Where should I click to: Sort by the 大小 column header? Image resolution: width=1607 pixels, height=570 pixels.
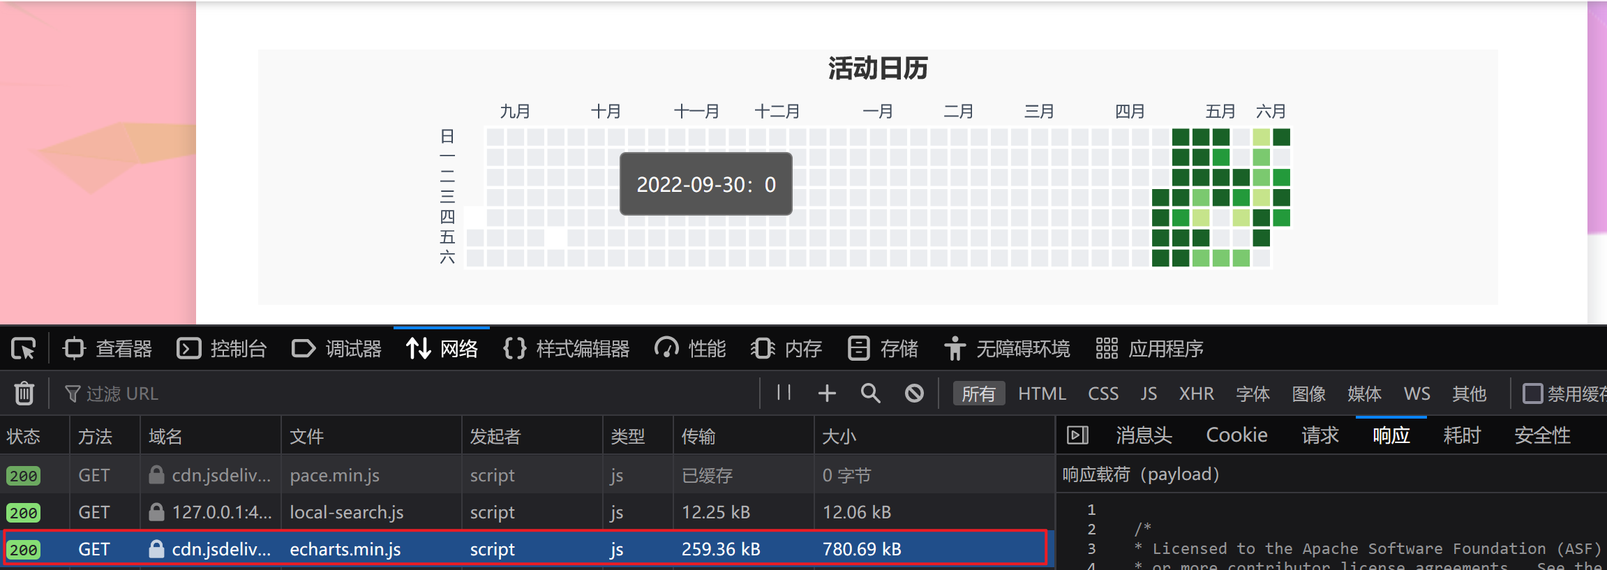tap(839, 436)
